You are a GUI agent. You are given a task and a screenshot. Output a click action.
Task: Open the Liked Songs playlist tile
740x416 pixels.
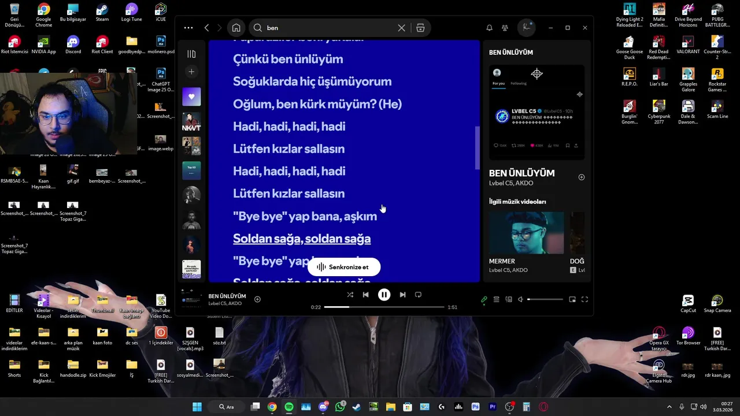click(191, 96)
